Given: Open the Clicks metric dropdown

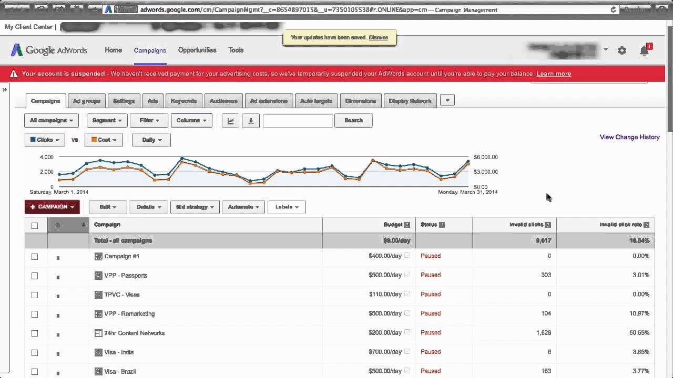Looking at the screenshot, I should click(x=45, y=140).
